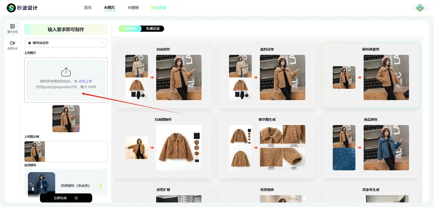This screenshot has height=207, width=434.
Task: Select the 买家秀生成 scenario card title
Action: coord(370,190)
